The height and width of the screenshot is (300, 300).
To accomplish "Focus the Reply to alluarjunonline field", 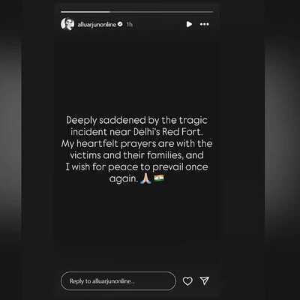I will [118, 281].
